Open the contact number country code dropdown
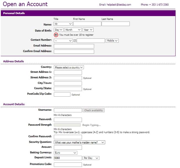This screenshot has height=168, width=180. pos(63,41)
